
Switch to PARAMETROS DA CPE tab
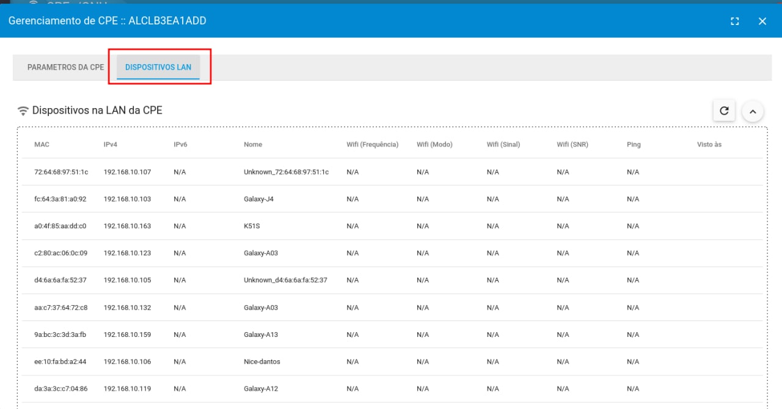coord(66,67)
